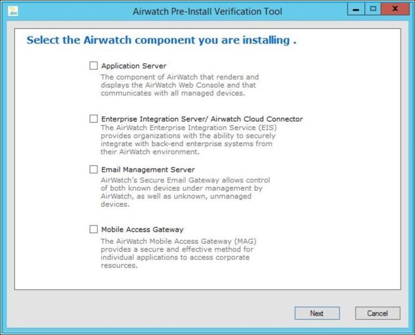
Task: Click the Application Server description paragraph
Action: pos(180,85)
